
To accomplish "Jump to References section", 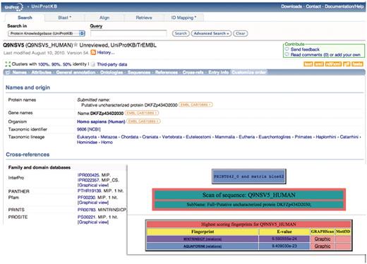I will [x=167, y=72].
